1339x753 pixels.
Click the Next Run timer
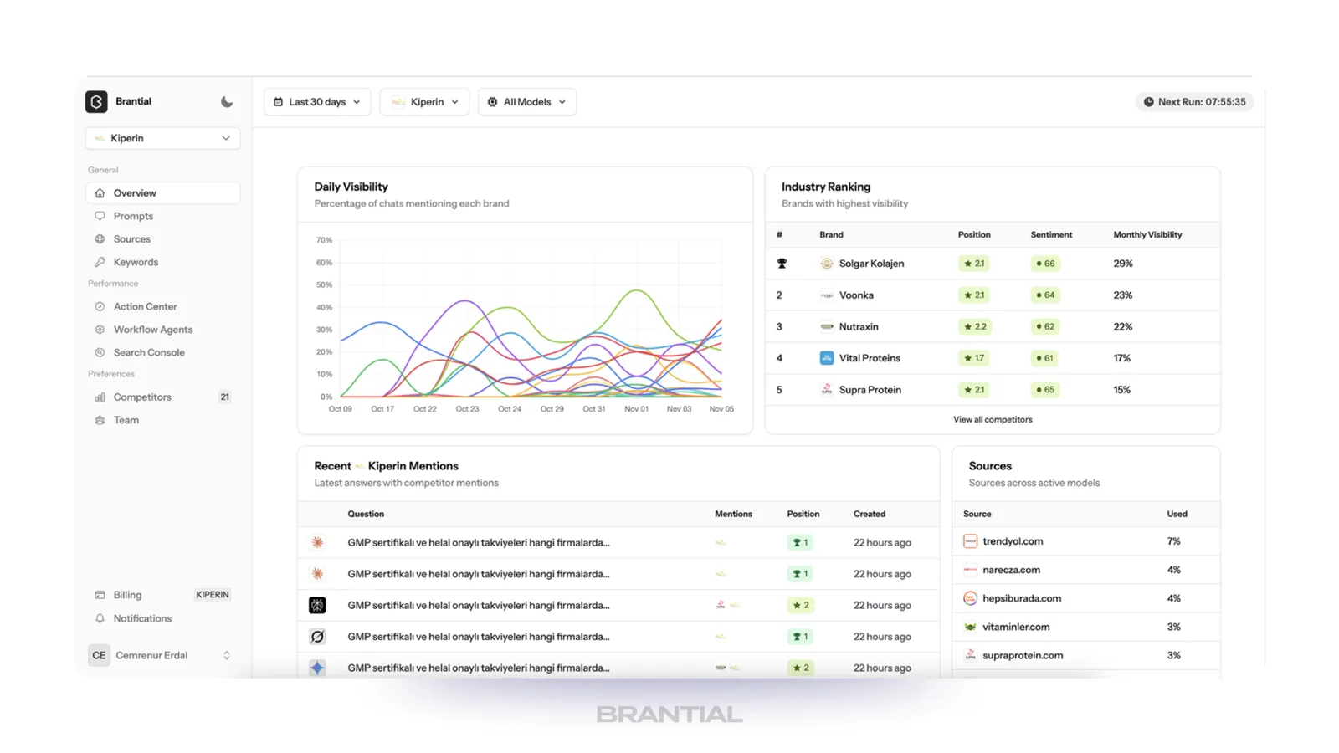click(x=1194, y=102)
